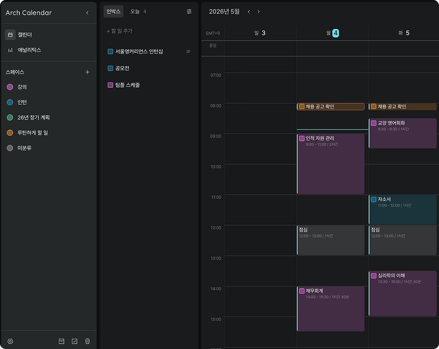This screenshot has width=439, height=349.
Task: Check off 서울영커리언스 인턴십 task
Action: click(x=110, y=51)
